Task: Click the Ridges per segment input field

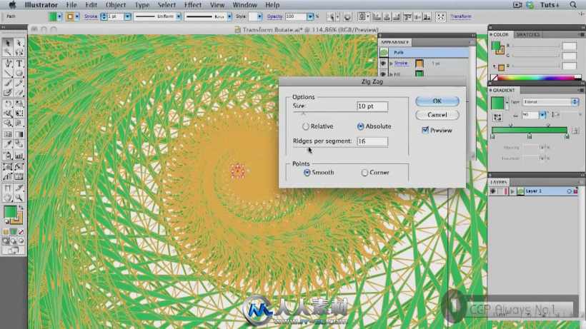Action: tap(372, 141)
